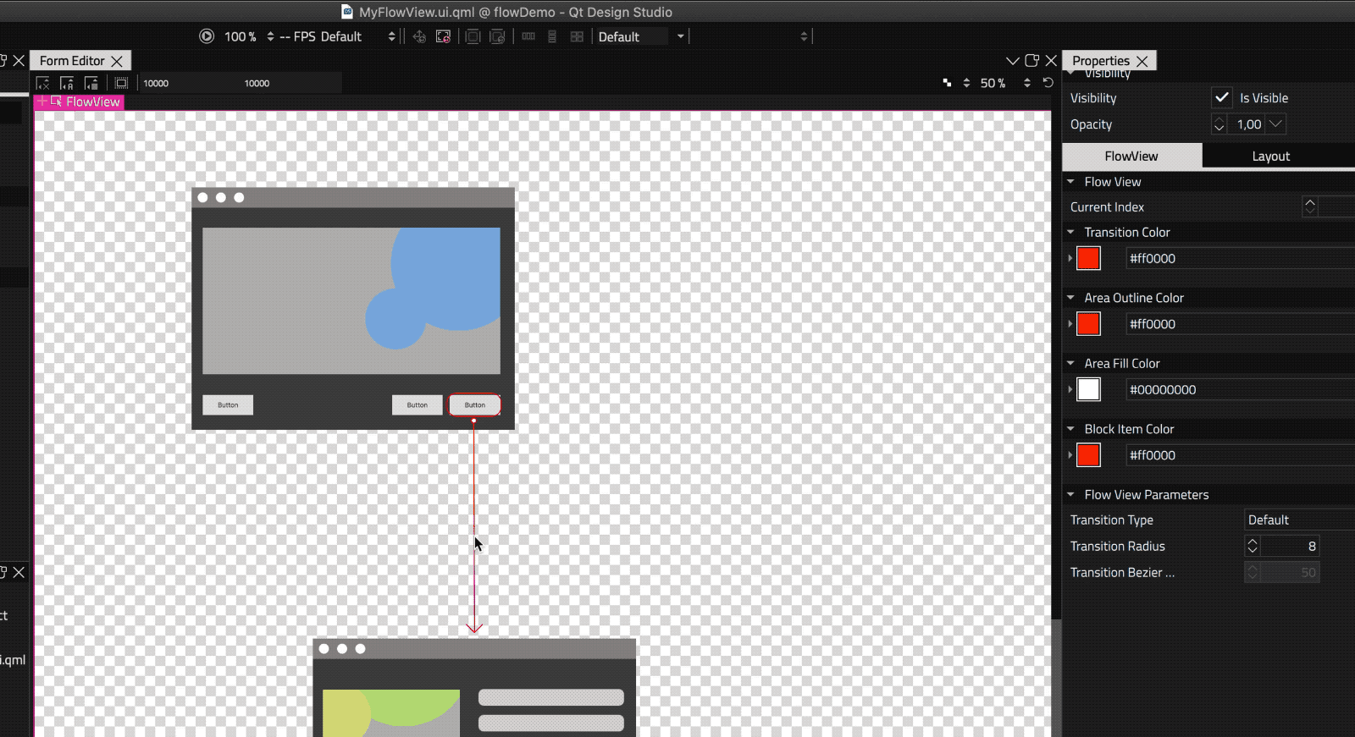Click the no-snapping icon in Form Editor

pos(42,83)
